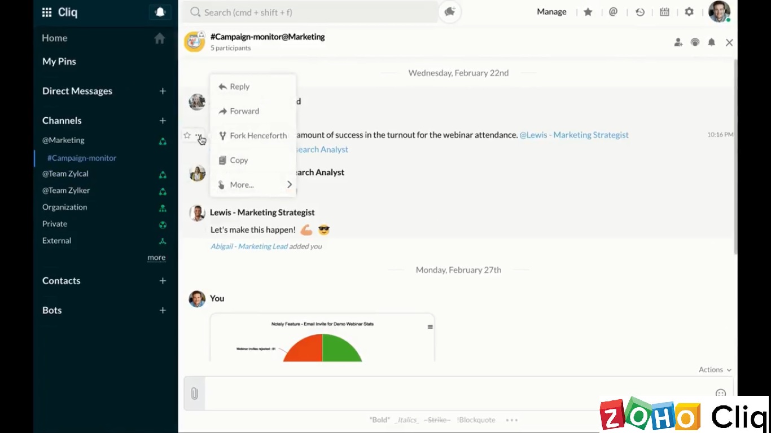
Task: Open starred messages from top bar
Action: click(588, 12)
